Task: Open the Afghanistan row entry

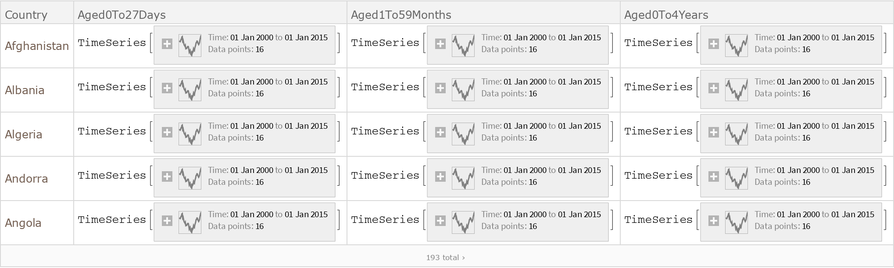Action: 37,46
